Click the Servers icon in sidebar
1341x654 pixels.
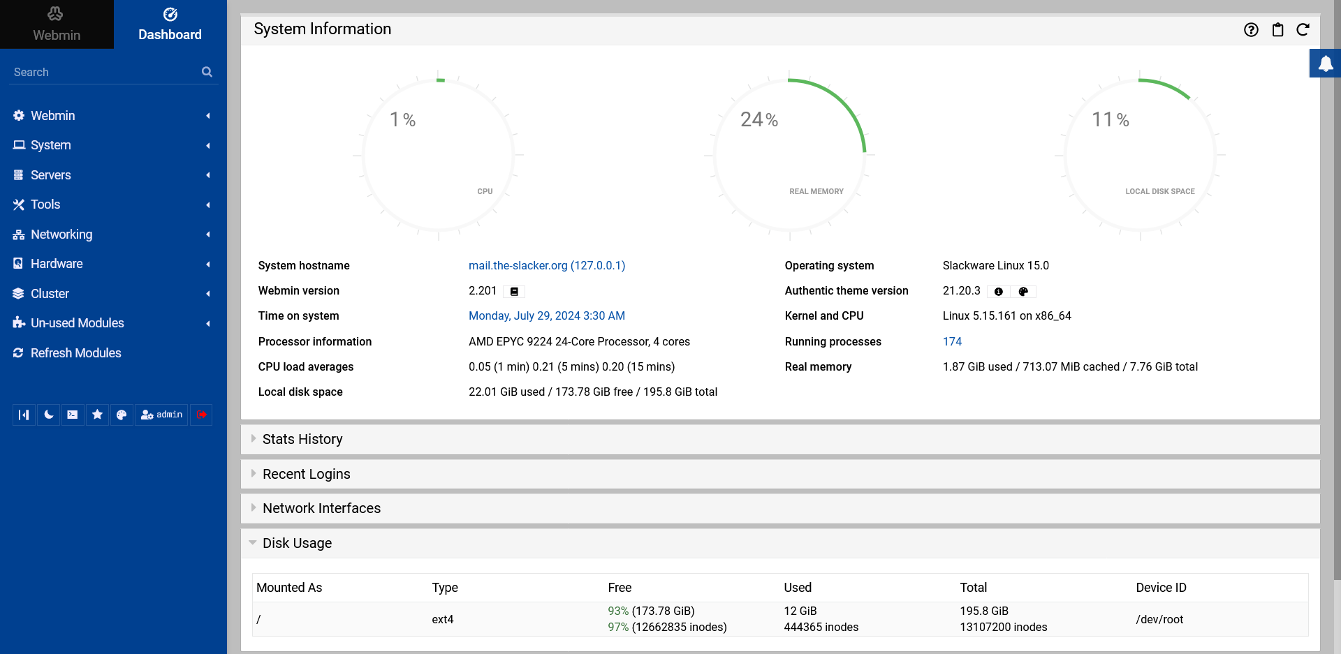click(18, 175)
